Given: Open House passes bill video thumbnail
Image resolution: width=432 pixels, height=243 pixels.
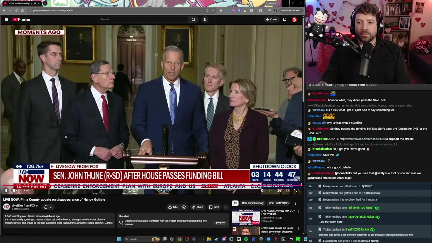Looking at the screenshot, I should 245,231.
